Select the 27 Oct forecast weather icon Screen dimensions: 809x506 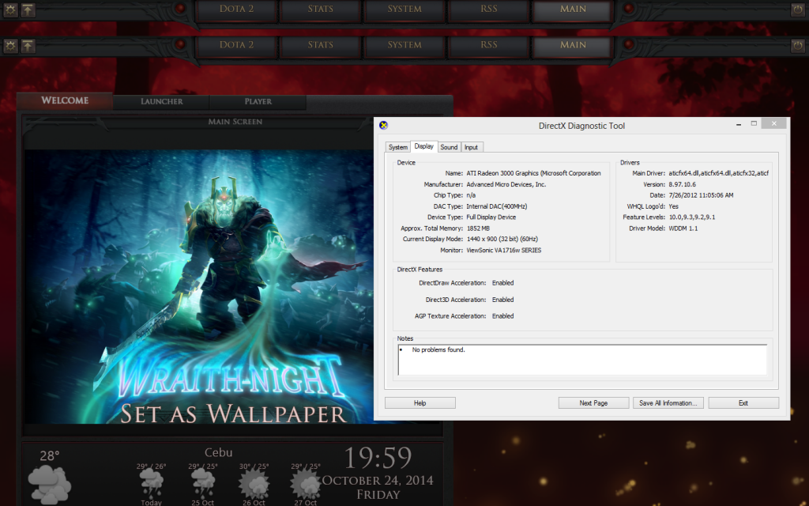tap(305, 482)
